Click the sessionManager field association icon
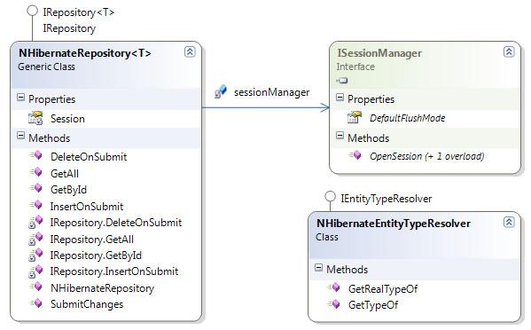 coord(221,91)
